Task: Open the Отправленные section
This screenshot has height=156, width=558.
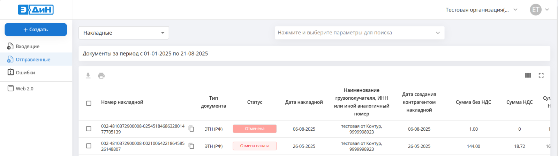Action: [x=33, y=59]
